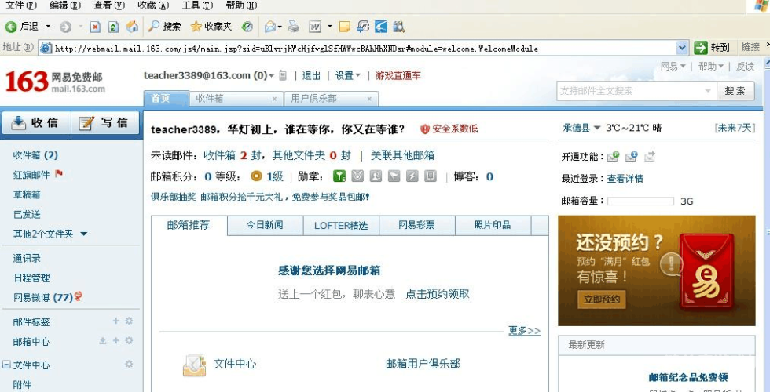This screenshot has height=392, width=770.
Task: Open the gear settings beside 邮件标签
Action: click(x=129, y=321)
